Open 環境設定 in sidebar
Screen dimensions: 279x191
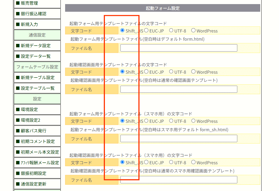click(x=37, y=109)
